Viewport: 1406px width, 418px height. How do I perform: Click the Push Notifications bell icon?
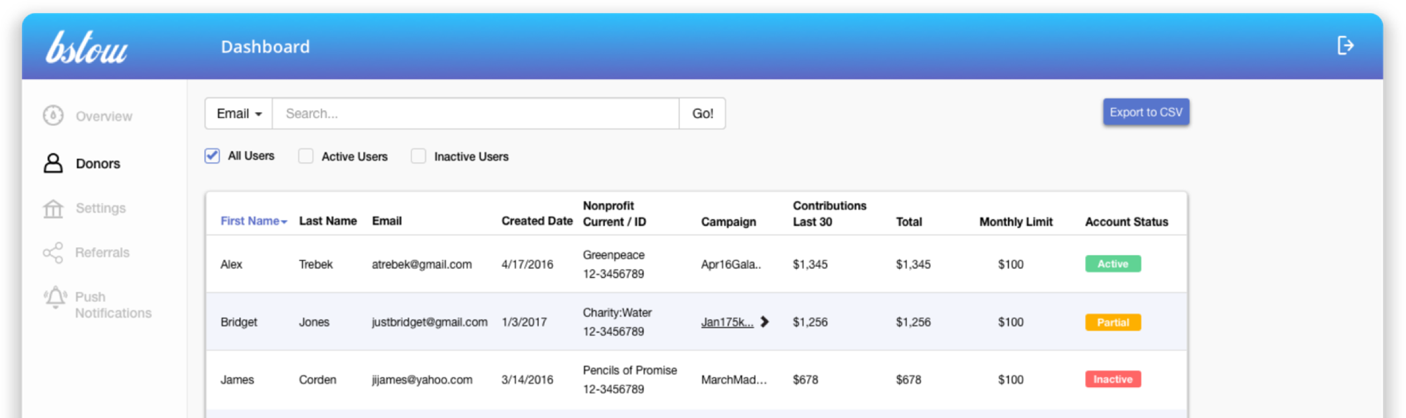coord(56,297)
